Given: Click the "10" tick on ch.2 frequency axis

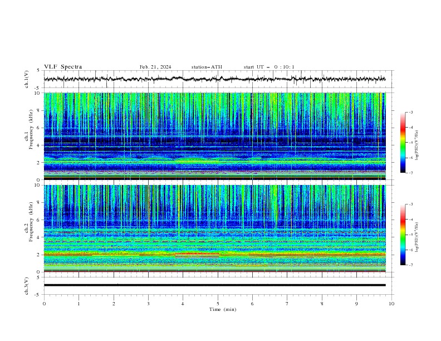Looking at the screenshot, I should coord(38,185).
